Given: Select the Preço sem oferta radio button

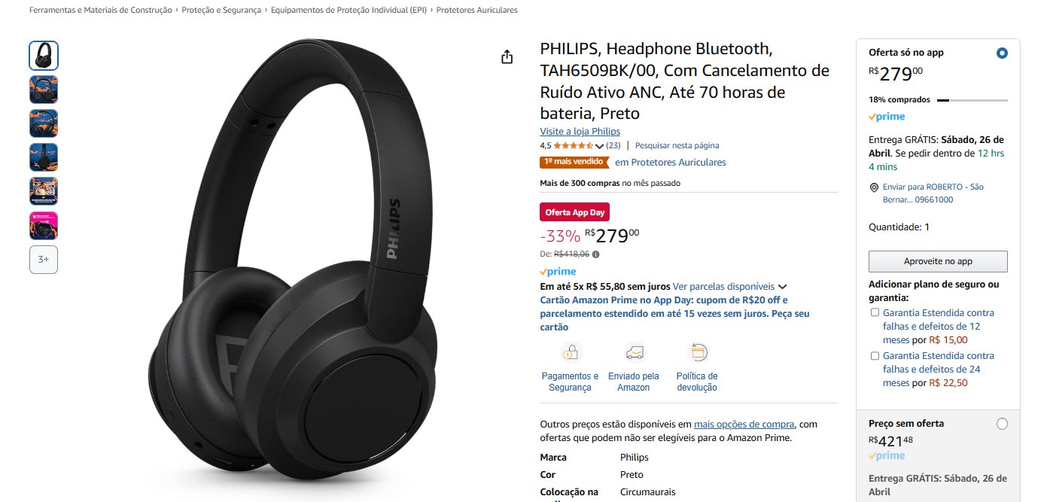Looking at the screenshot, I should point(1002,424).
